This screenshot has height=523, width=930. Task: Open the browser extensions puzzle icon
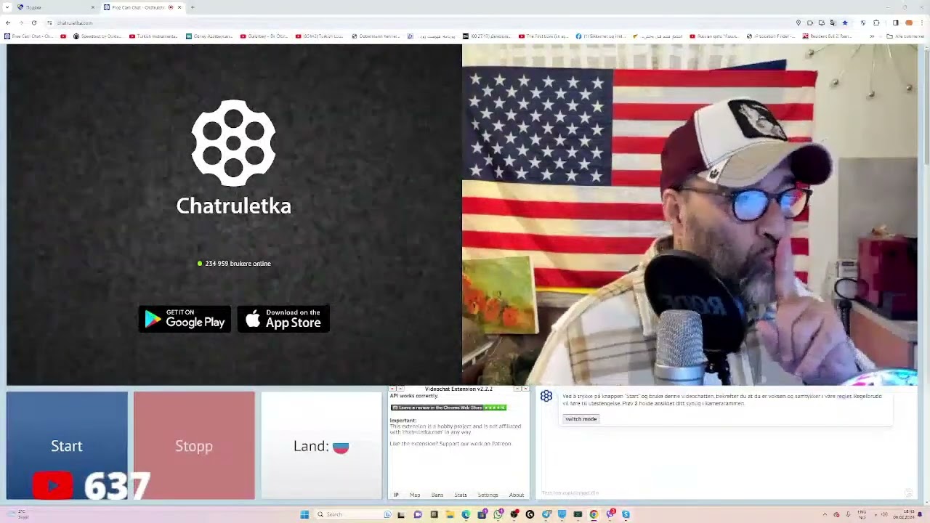pyautogui.click(x=876, y=23)
